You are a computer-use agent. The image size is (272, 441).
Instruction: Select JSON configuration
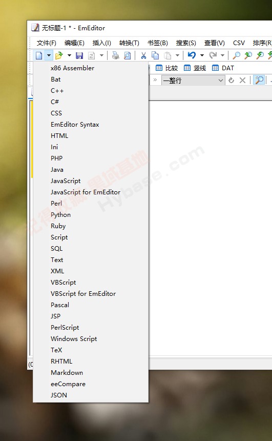click(91, 395)
